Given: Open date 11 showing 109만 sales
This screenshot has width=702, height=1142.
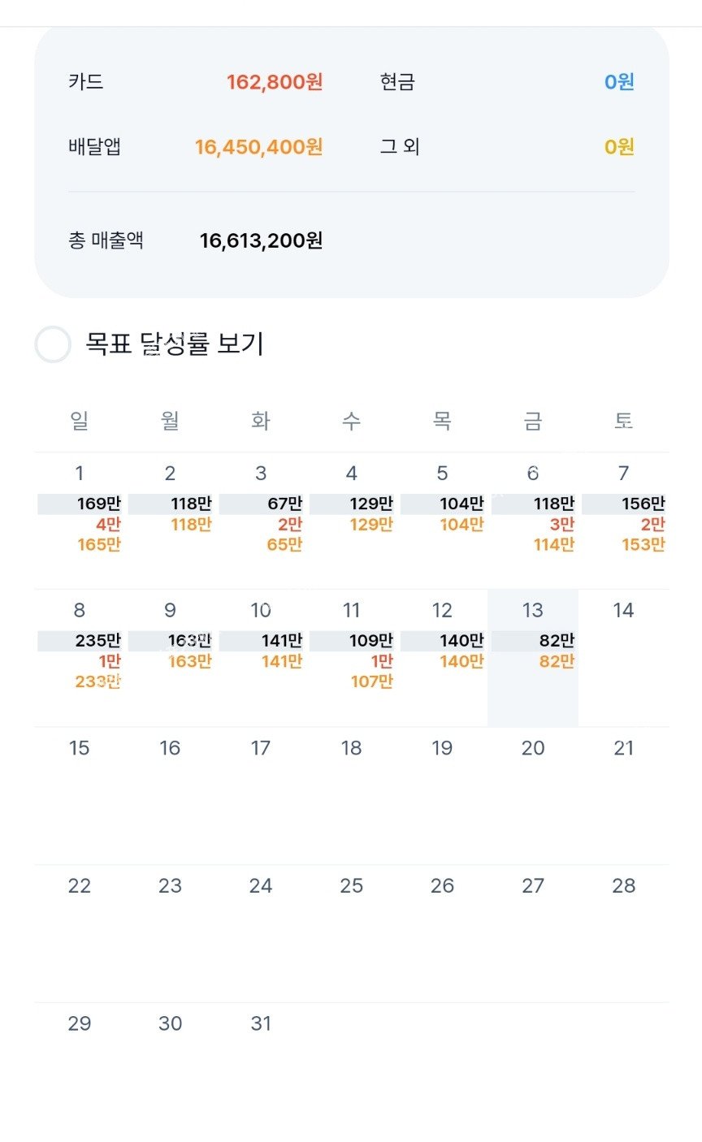Looking at the screenshot, I should (x=352, y=658).
